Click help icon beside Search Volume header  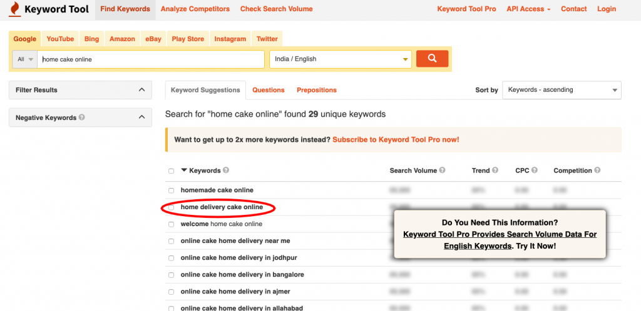point(443,170)
